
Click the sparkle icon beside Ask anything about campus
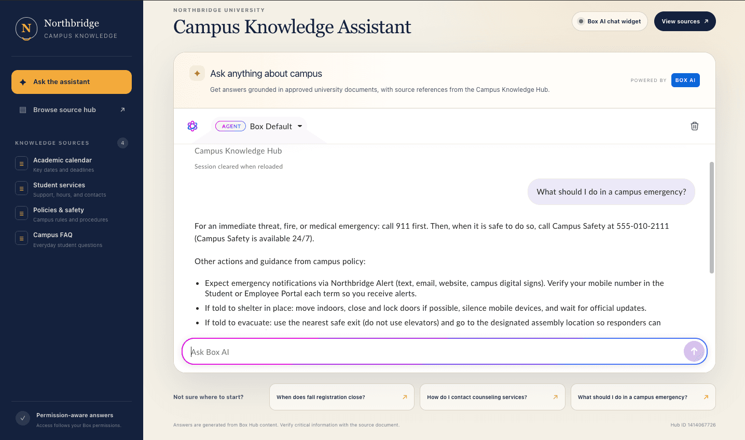pos(197,74)
